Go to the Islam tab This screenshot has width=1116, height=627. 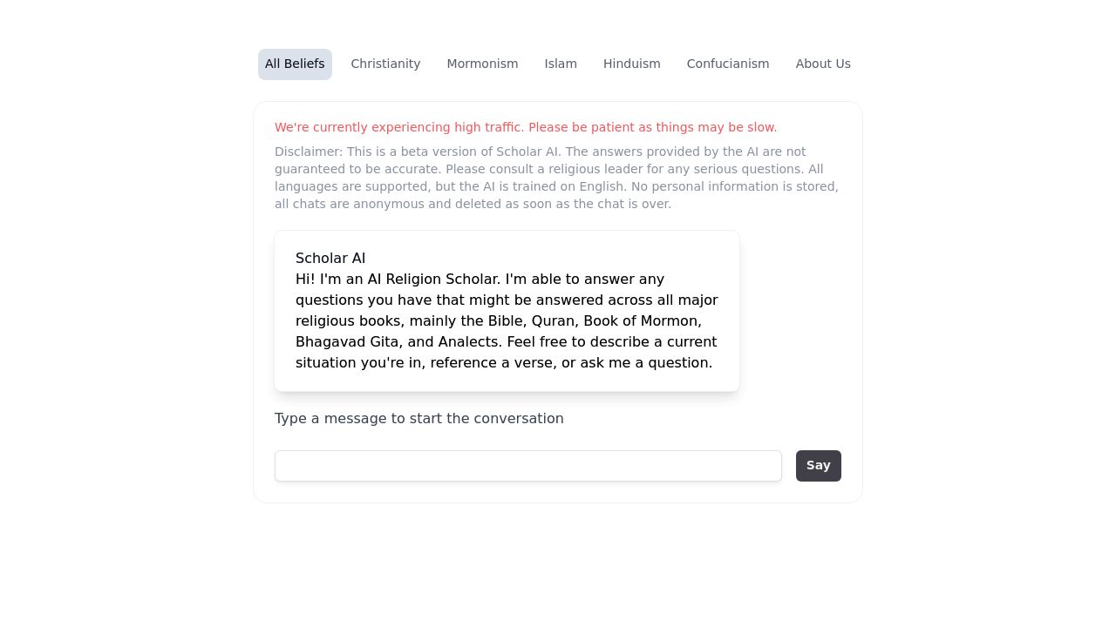pos(561,64)
